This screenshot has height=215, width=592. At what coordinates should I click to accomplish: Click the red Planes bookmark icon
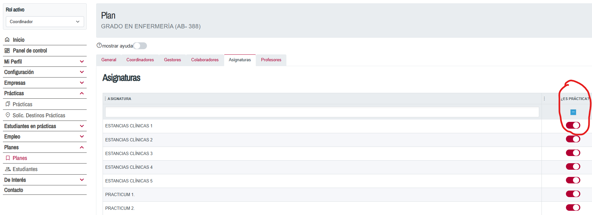[8, 158]
